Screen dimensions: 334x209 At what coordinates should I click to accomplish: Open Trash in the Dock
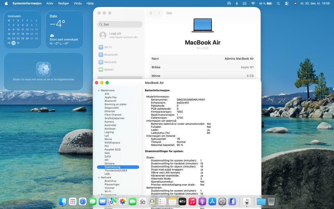coord(271,201)
